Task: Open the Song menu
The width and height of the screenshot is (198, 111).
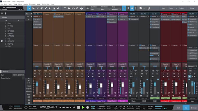Action: pyautogui.click(x=10, y=4)
